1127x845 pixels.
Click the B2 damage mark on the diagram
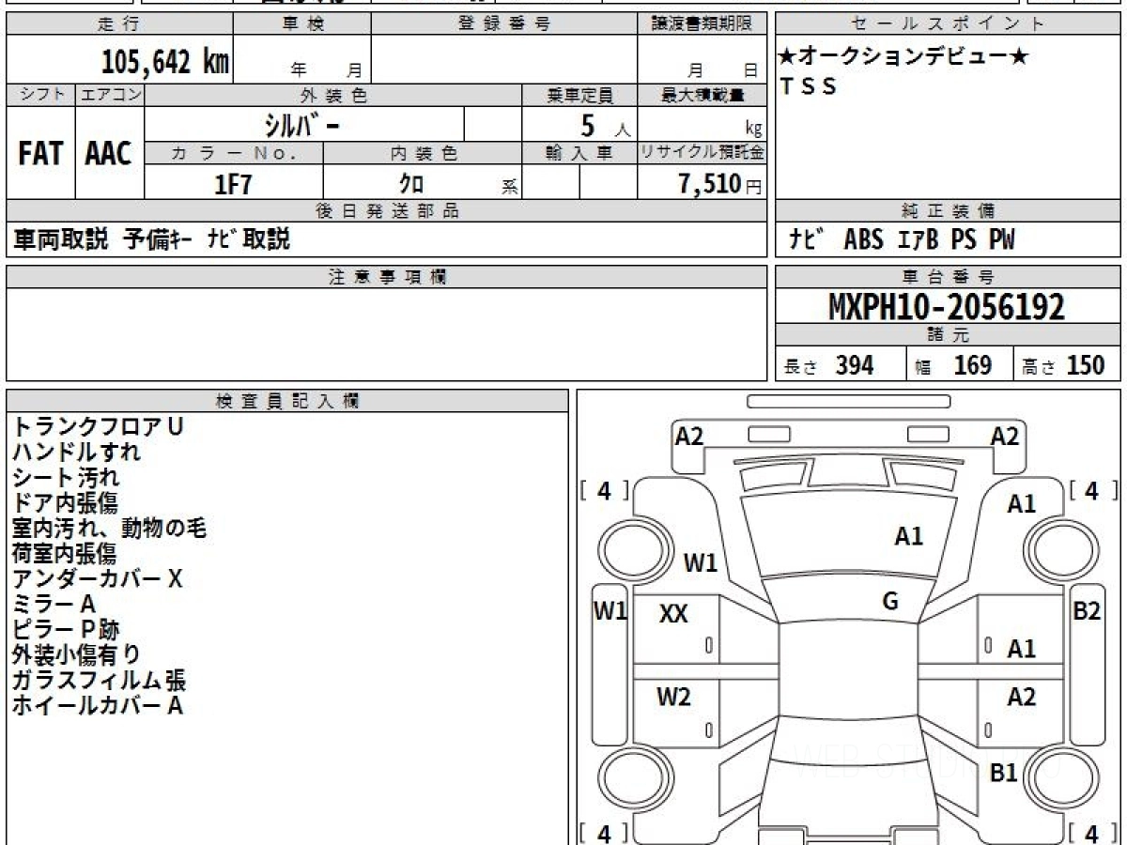tap(1087, 611)
